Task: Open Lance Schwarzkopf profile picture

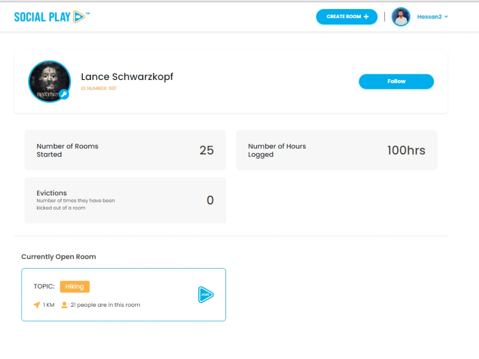Action: point(49,81)
